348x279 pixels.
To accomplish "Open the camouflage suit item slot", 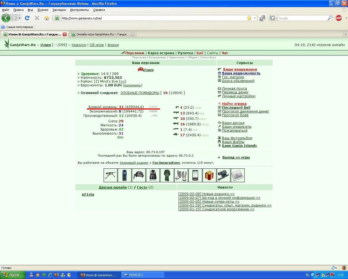I will point(167,175).
